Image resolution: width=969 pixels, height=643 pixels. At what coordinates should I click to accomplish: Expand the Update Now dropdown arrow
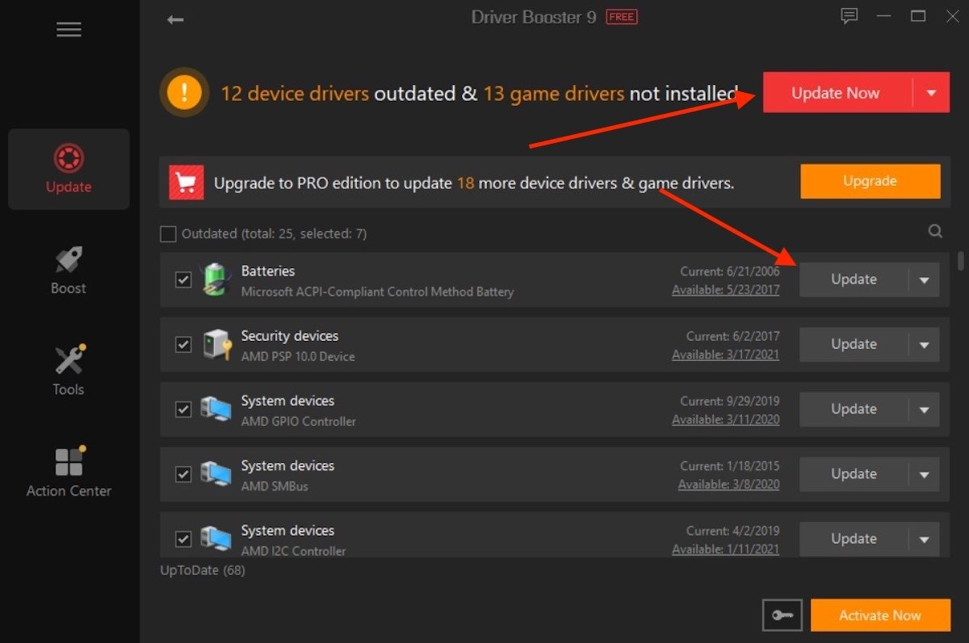[932, 93]
